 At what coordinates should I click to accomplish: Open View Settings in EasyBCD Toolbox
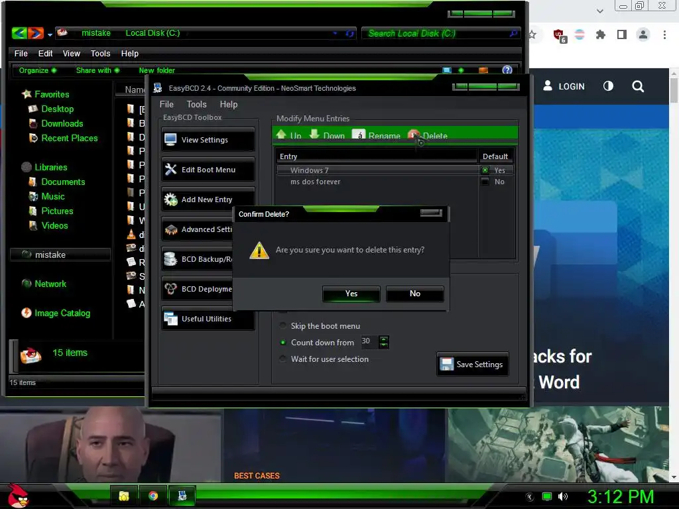coord(208,140)
